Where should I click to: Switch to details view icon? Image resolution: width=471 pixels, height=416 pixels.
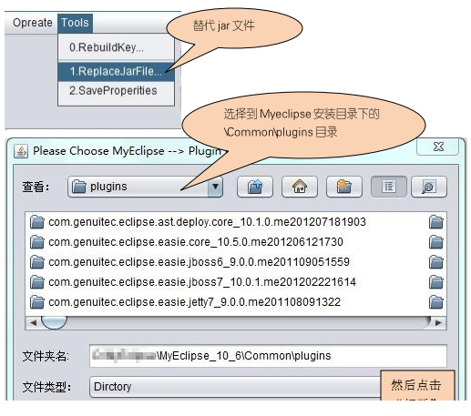429,187
